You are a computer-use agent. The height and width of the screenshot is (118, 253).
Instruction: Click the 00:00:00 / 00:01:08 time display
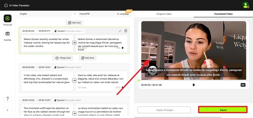pos(151,85)
